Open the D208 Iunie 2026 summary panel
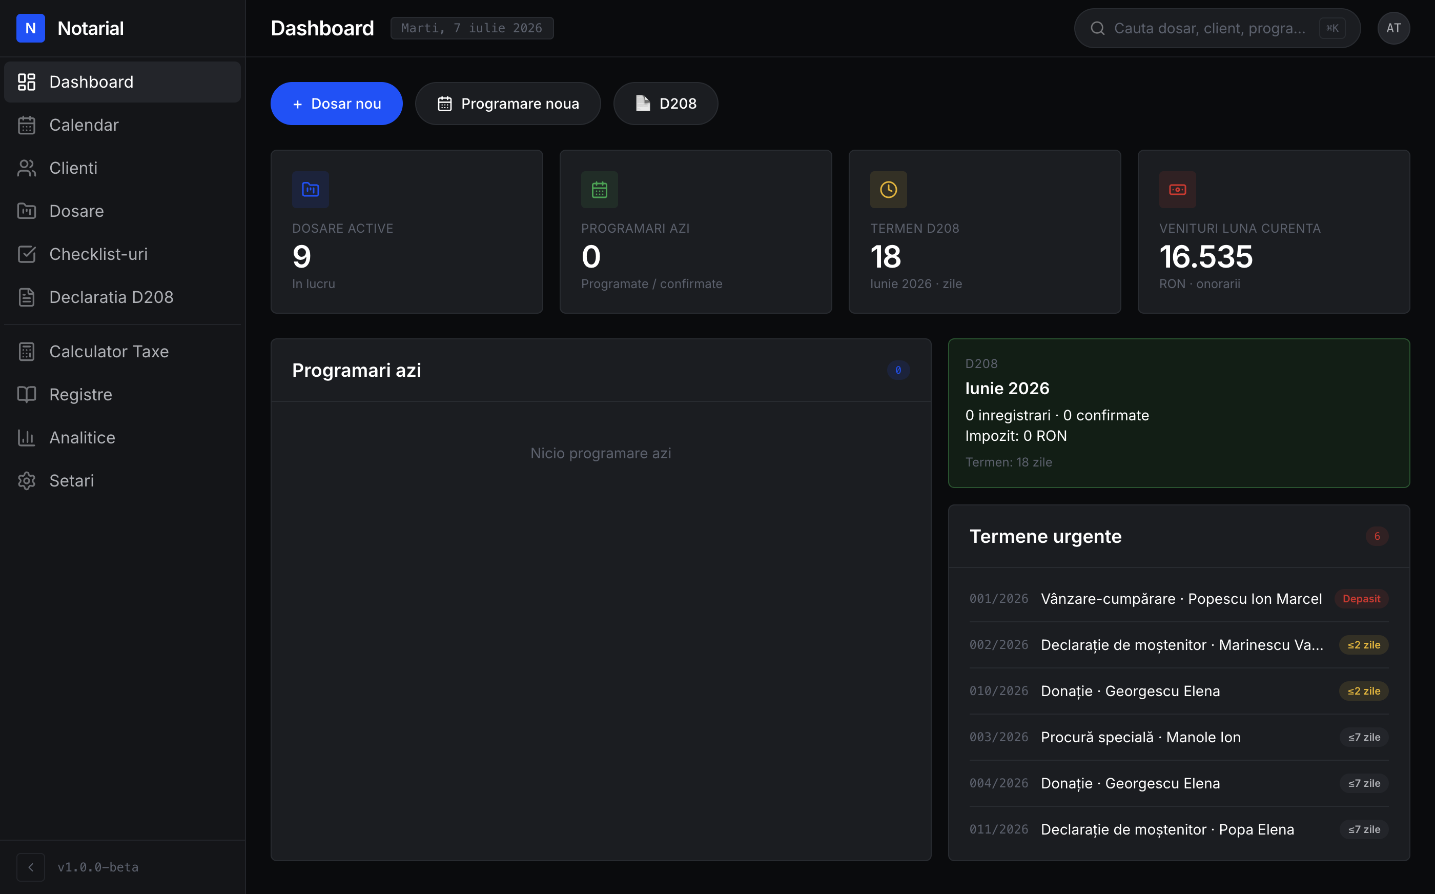1435x894 pixels. pos(1179,413)
